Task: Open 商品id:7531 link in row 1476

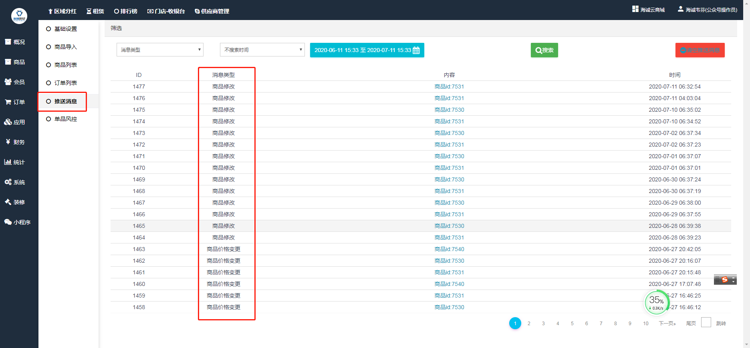Action: click(x=449, y=98)
